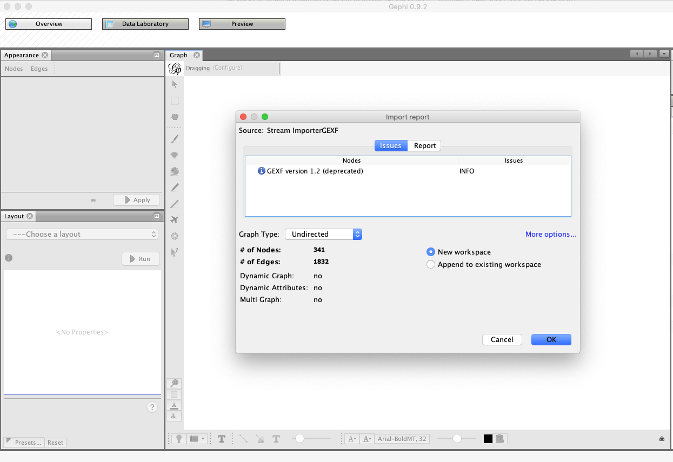Select Append to existing workspace option

pyautogui.click(x=431, y=264)
